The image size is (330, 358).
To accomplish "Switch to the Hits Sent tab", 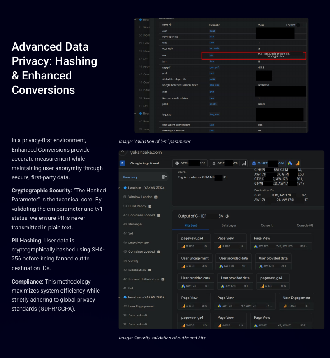I will coord(191,225).
